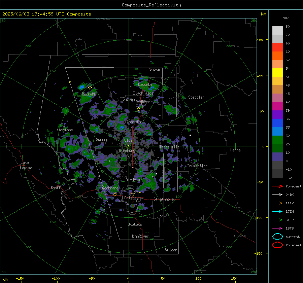Image resolution: width=303 pixels, height=283 pixels.
Task: Click the Okotoks label
Action: 135,224
